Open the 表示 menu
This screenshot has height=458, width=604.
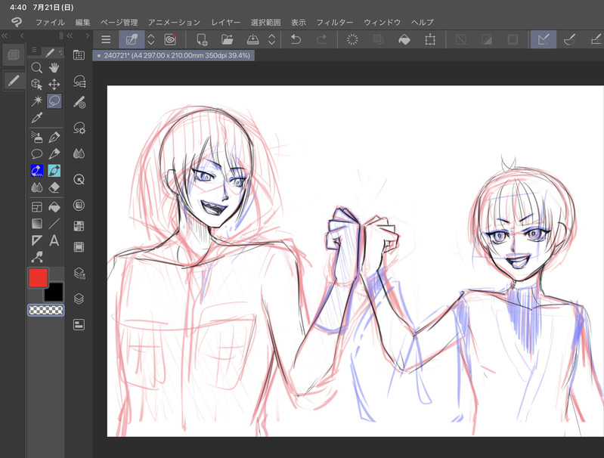[298, 23]
